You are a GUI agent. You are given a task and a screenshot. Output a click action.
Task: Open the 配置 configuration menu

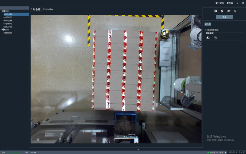point(230,3)
